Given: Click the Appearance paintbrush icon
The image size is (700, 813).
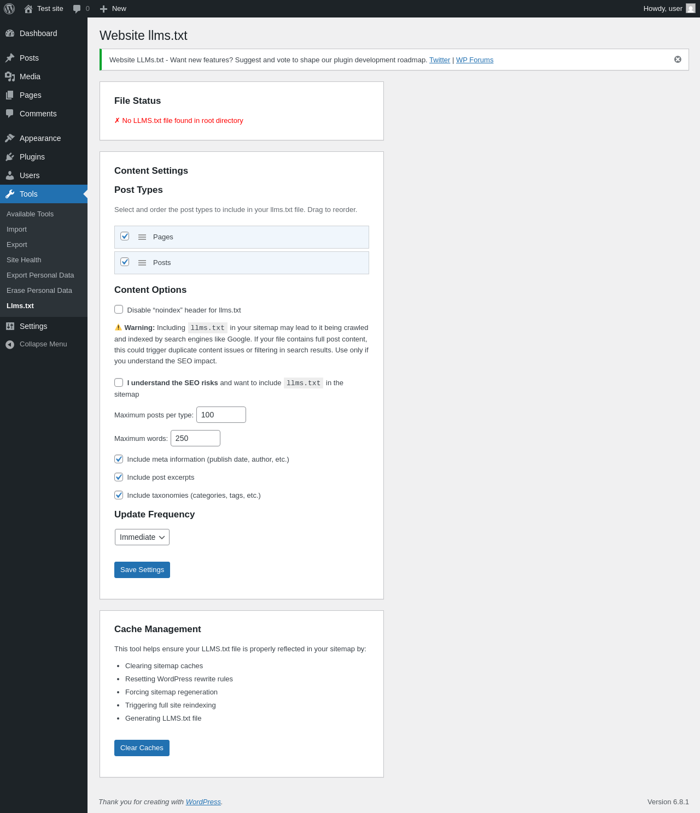Looking at the screenshot, I should pyautogui.click(x=10, y=138).
